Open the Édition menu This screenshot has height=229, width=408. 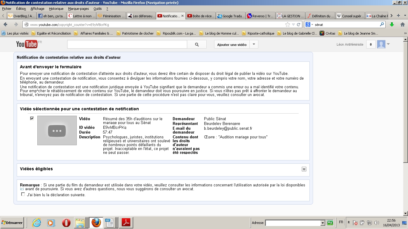coord(21,9)
